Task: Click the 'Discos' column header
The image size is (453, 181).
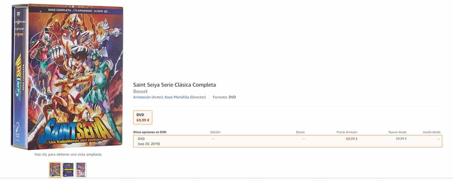Action: 300,132
